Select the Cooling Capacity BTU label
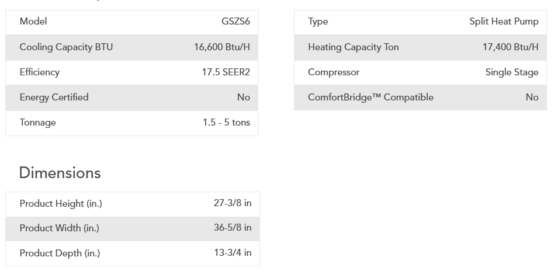The width and height of the screenshot is (554, 278). tap(66, 47)
